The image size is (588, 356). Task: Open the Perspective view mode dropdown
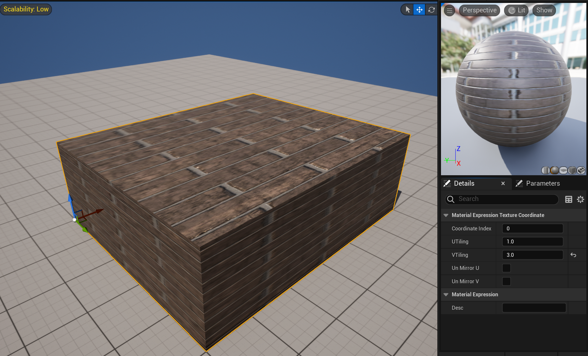point(480,10)
